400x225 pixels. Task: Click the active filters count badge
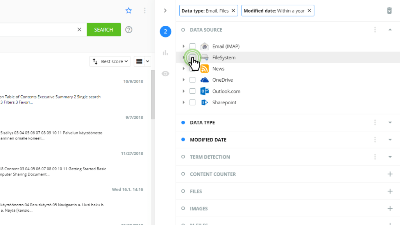[165, 31]
